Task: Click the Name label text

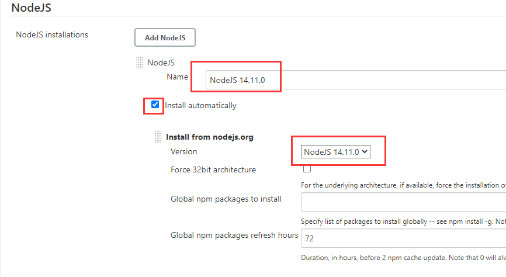Action: [x=177, y=77]
